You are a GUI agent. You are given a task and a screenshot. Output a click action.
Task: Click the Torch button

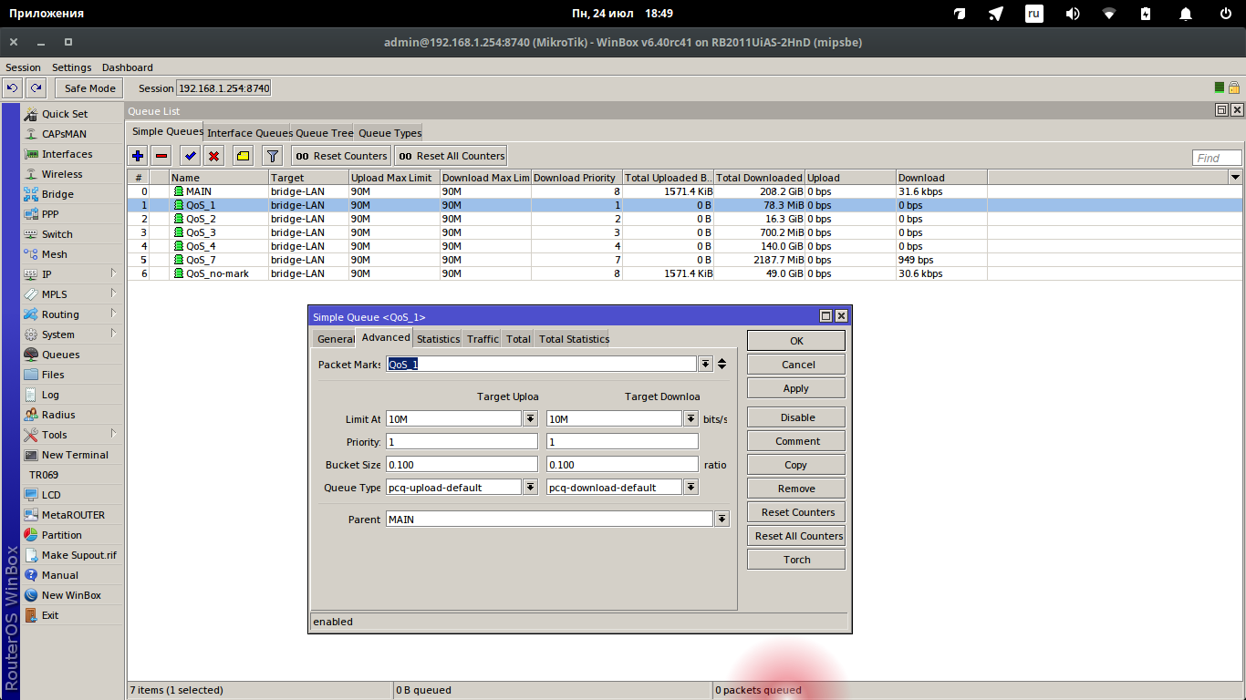tap(796, 560)
